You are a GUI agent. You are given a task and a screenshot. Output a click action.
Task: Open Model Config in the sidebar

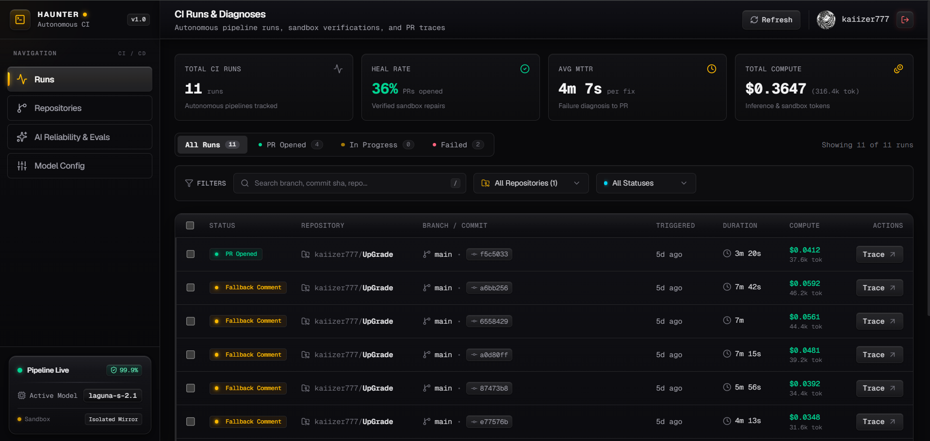pyautogui.click(x=80, y=166)
